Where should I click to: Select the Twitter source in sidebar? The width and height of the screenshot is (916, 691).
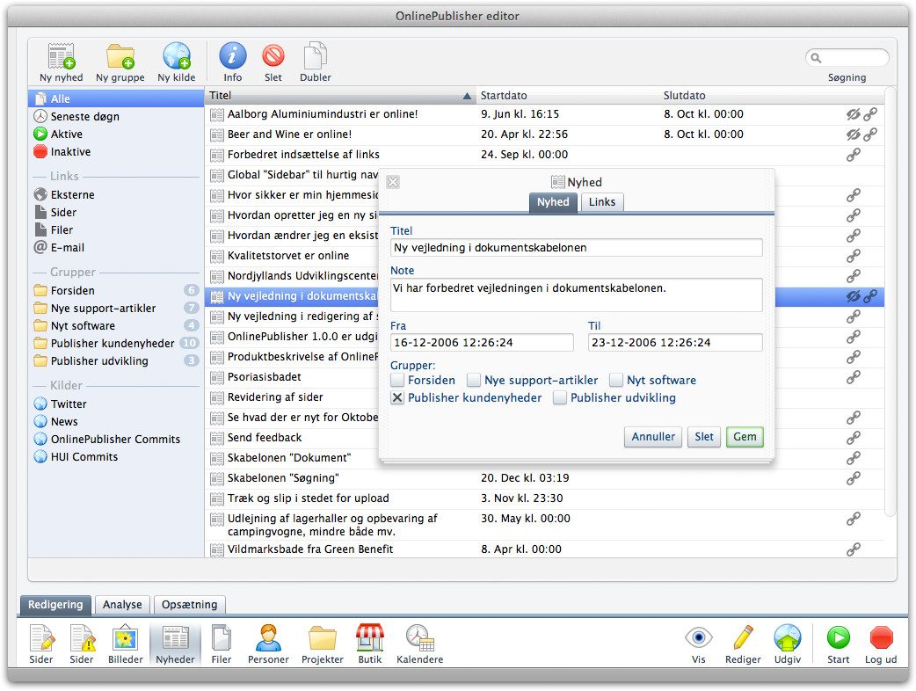[69, 404]
